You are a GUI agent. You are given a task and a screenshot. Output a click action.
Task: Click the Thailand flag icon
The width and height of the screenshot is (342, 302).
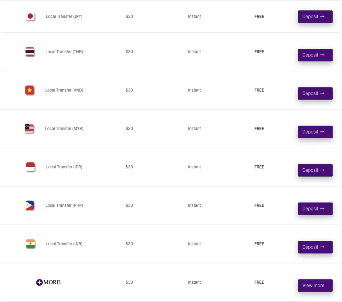point(30,52)
